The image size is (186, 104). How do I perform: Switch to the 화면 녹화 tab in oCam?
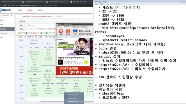click(x=67, y=27)
